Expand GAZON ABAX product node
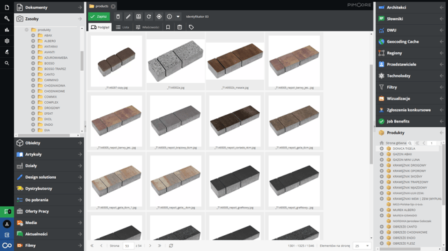 click(381, 154)
